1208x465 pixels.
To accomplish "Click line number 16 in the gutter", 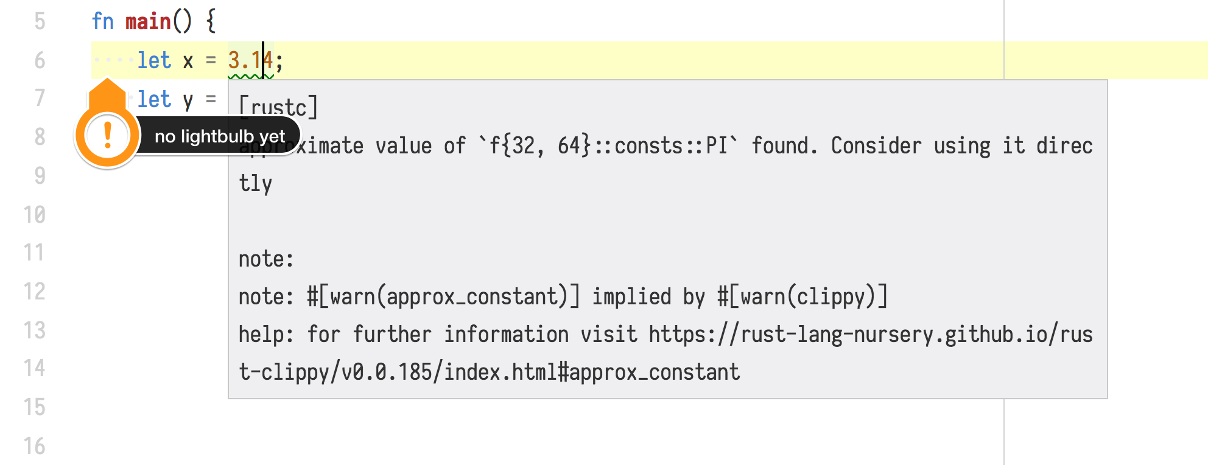I will (x=35, y=446).
